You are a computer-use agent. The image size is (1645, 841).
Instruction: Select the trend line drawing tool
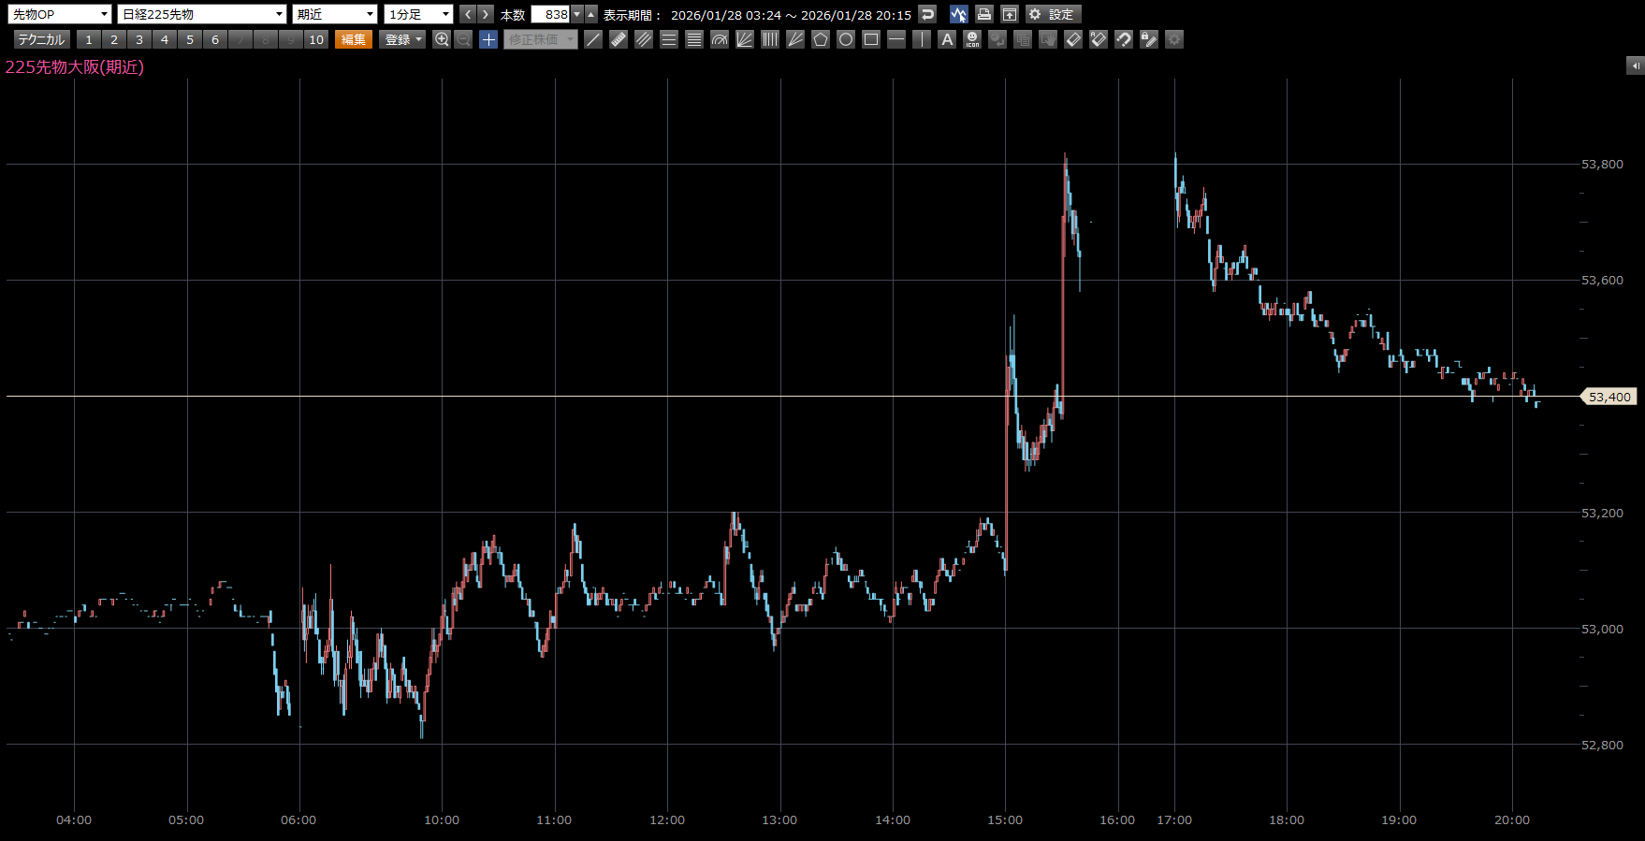click(x=593, y=39)
